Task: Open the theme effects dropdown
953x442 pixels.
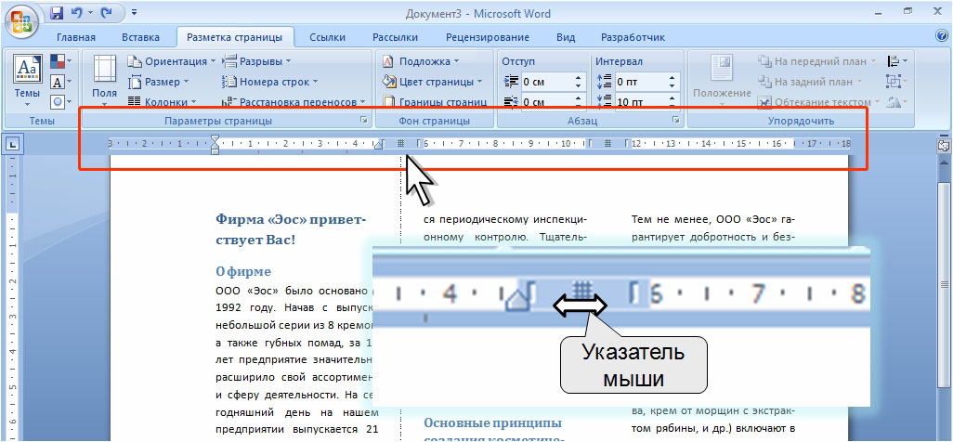Action: click(60, 101)
